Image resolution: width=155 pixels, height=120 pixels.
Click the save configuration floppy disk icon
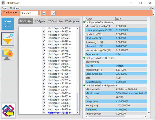tap(44, 13)
